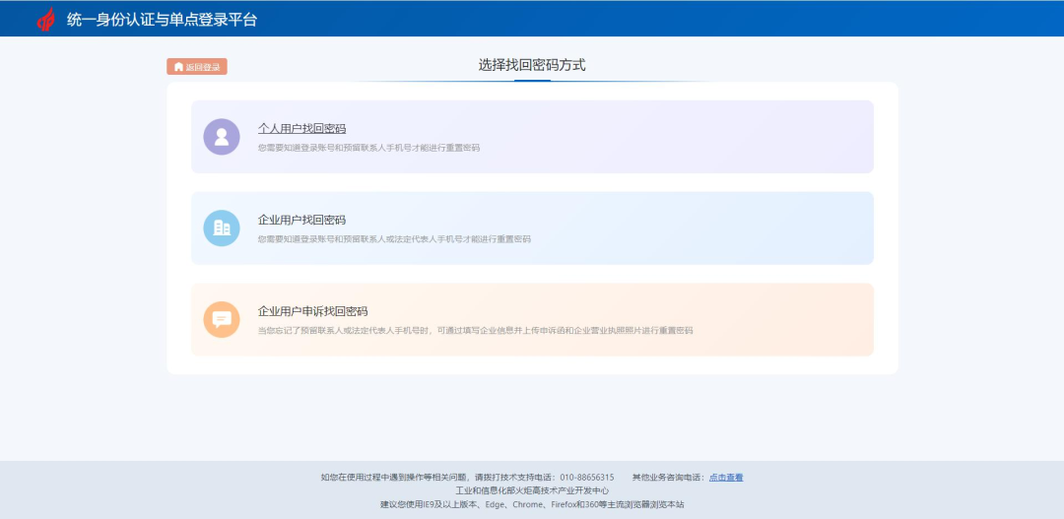Viewport: 1064px width, 519px height.
Task: Open 企业用户申诉找回密码 option
Action: (x=313, y=311)
